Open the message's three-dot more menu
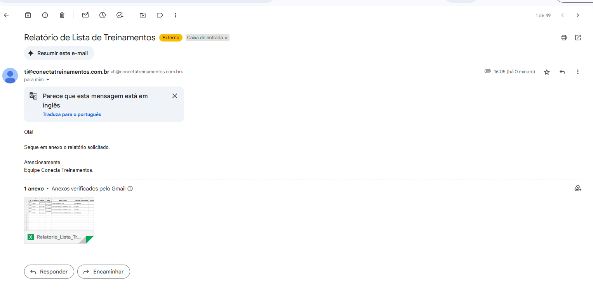The height and width of the screenshot is (296, 593). pyautogui.click(x=578, y=72)
